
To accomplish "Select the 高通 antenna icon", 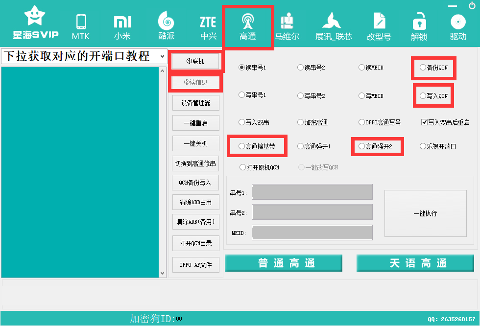I will coord(248,27).
